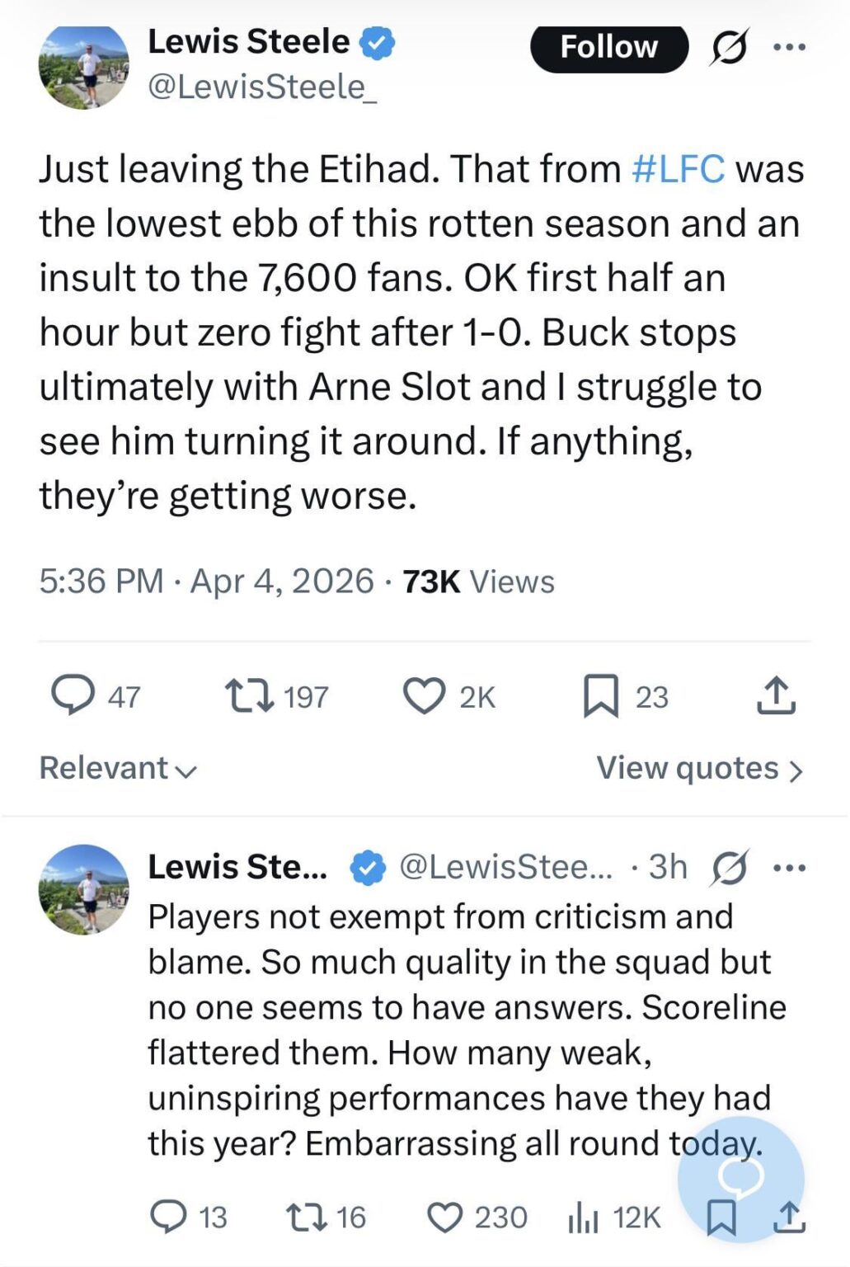Bookmark the main tweet
This screenshot has width=850, height=1267.
[x=604, y=695]
